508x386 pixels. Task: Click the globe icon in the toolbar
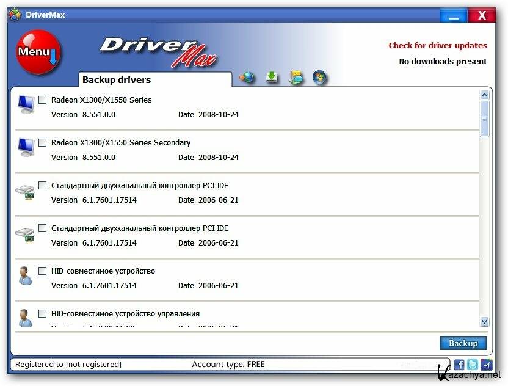[x=247, y=78]
